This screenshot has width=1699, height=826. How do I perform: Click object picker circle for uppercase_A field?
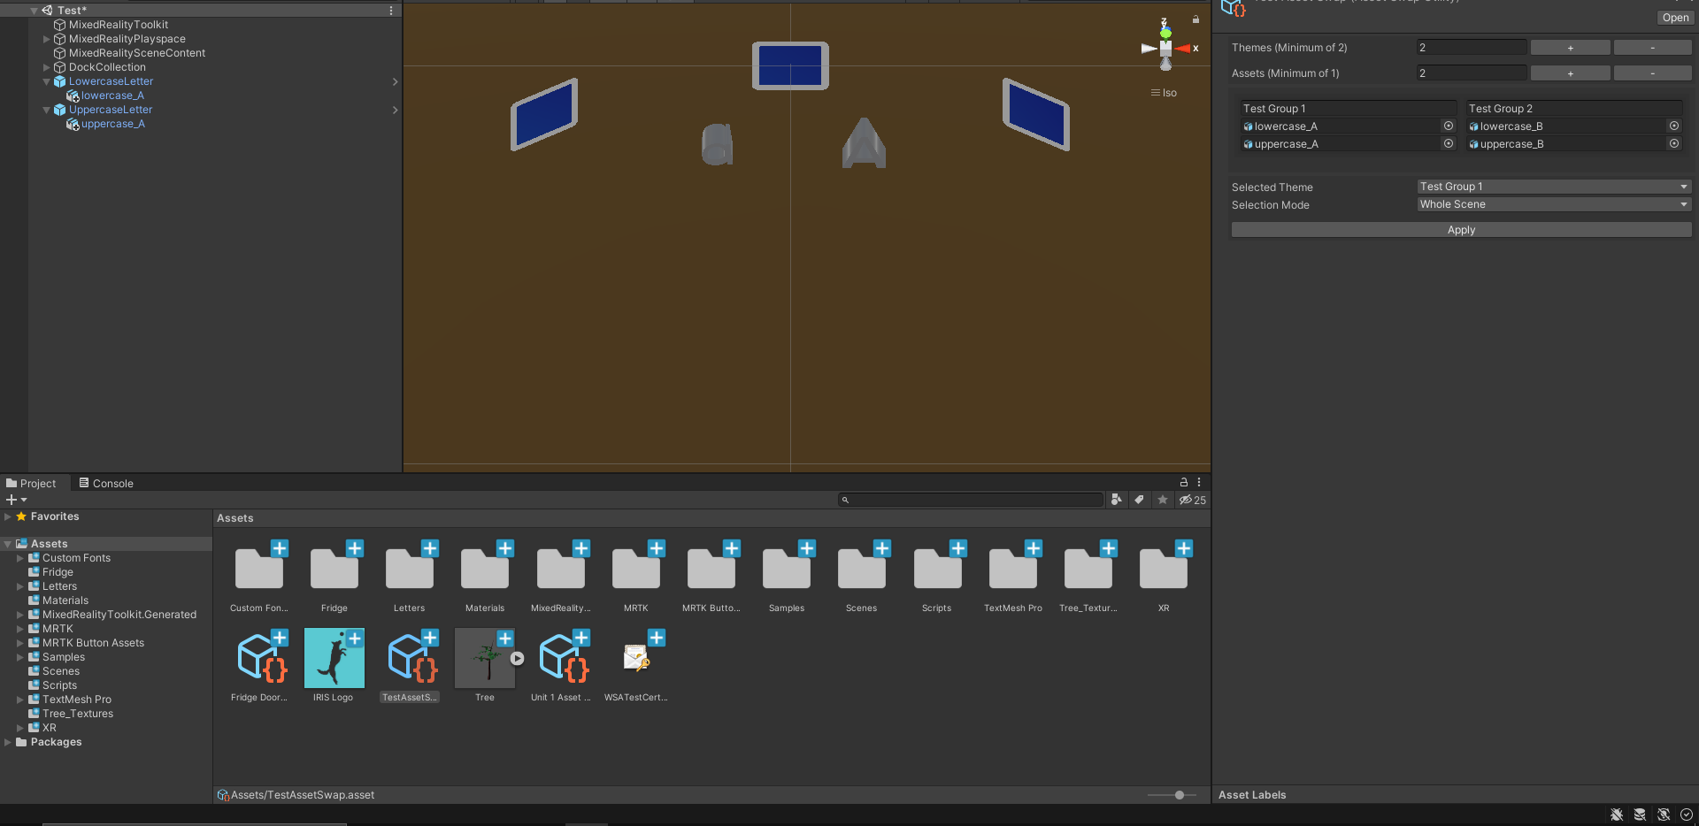pyautogui.click(x=1449, y=143)
